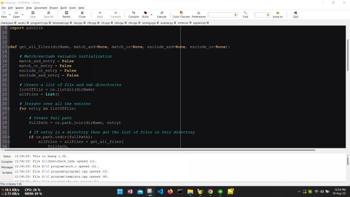Navigate Back in the toolbar
This screenshot has height=197, width=350.
coord(100,15)
